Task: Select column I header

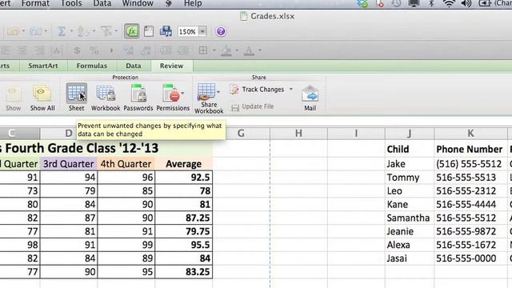Action: [x=356, y=134]
